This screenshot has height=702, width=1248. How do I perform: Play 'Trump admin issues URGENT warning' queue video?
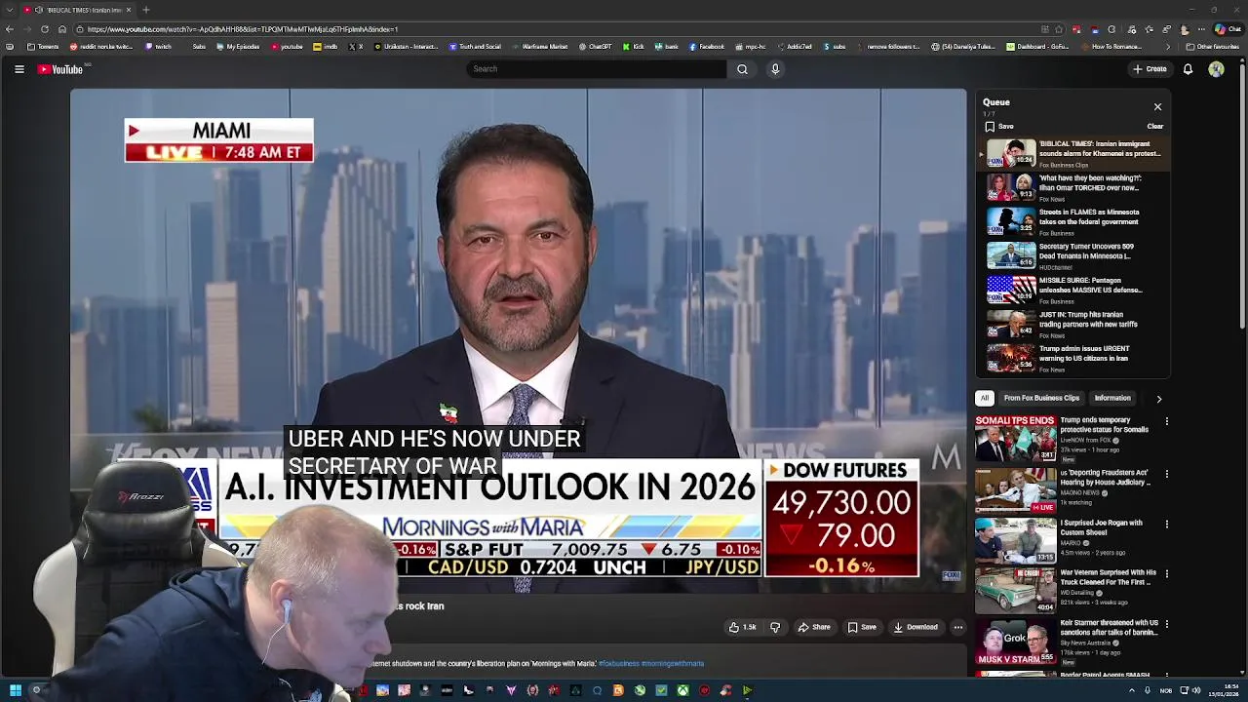point(1073,358)
